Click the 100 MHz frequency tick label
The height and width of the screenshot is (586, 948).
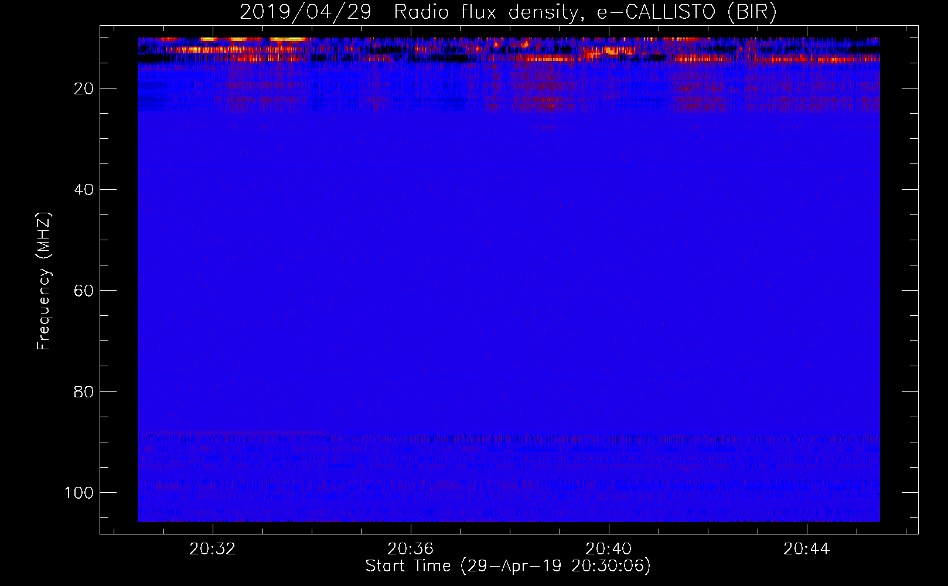[x=79, y=493]
